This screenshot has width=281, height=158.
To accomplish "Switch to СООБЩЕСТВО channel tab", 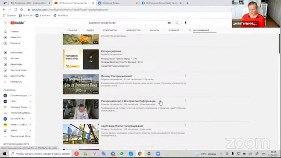I will point(133,30).
